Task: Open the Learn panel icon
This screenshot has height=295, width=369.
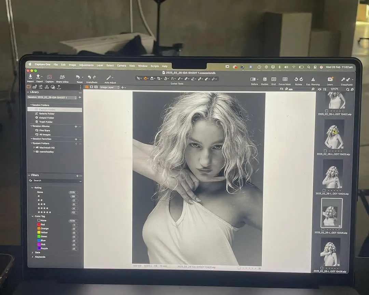Action: pos(330,79)
